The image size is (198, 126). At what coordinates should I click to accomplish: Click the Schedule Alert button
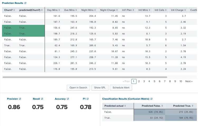coord(121,88)
